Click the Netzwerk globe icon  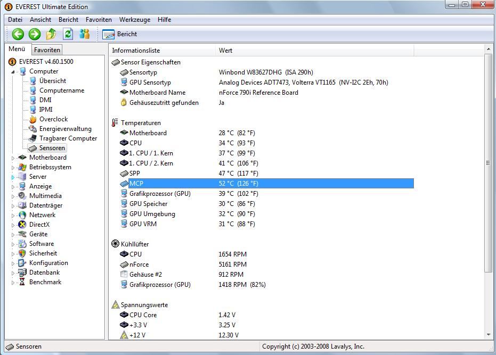(22, 215)
